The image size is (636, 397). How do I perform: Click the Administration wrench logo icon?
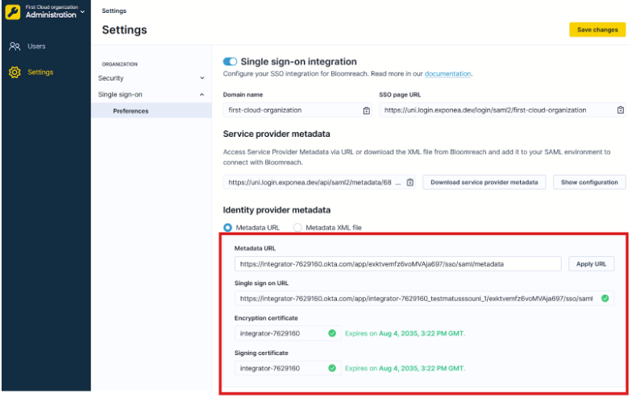[13, 12]
